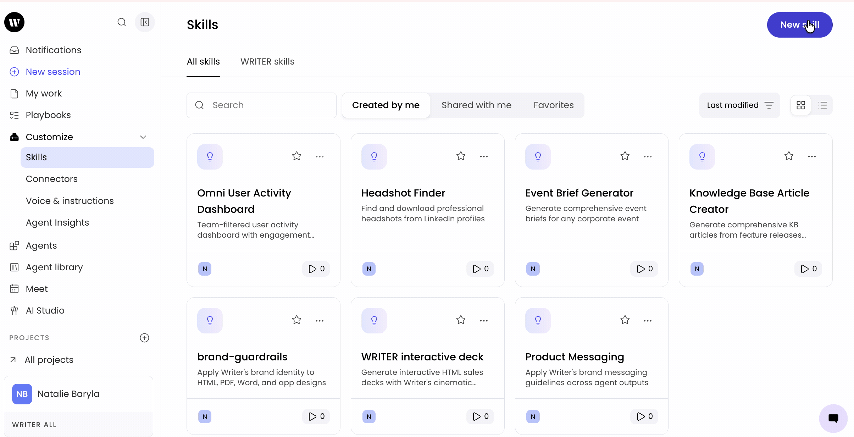Open the sidebar search icon
This screenshot has width=854, height=437.
click(x=122, y=22)
